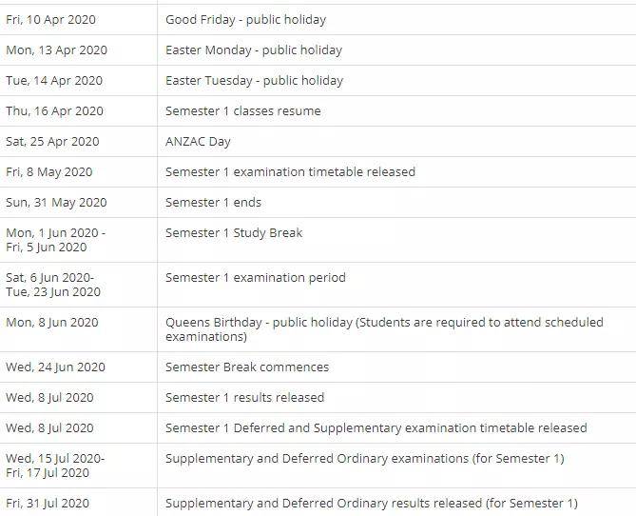Click Supplementary and Deferred Ordinary results released

[371, 504]
